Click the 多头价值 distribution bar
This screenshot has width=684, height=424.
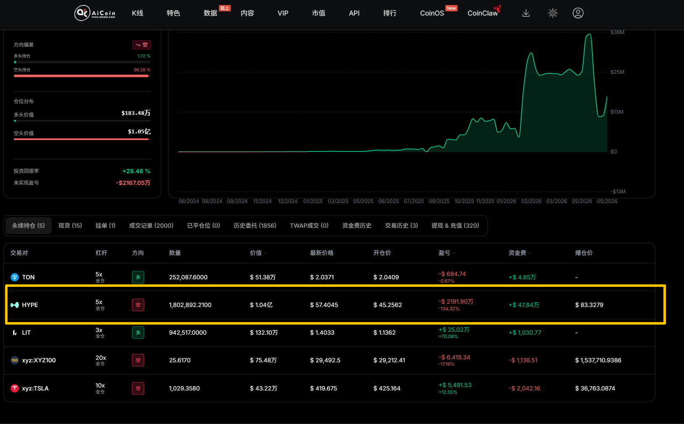pos(82,121)
